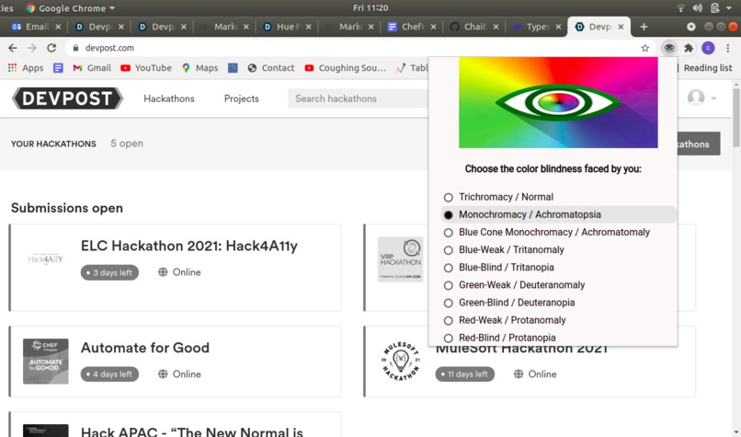Open the Automate for Good hackathon
The width and height of the screenshot is (741, 437).
[145, 348]
